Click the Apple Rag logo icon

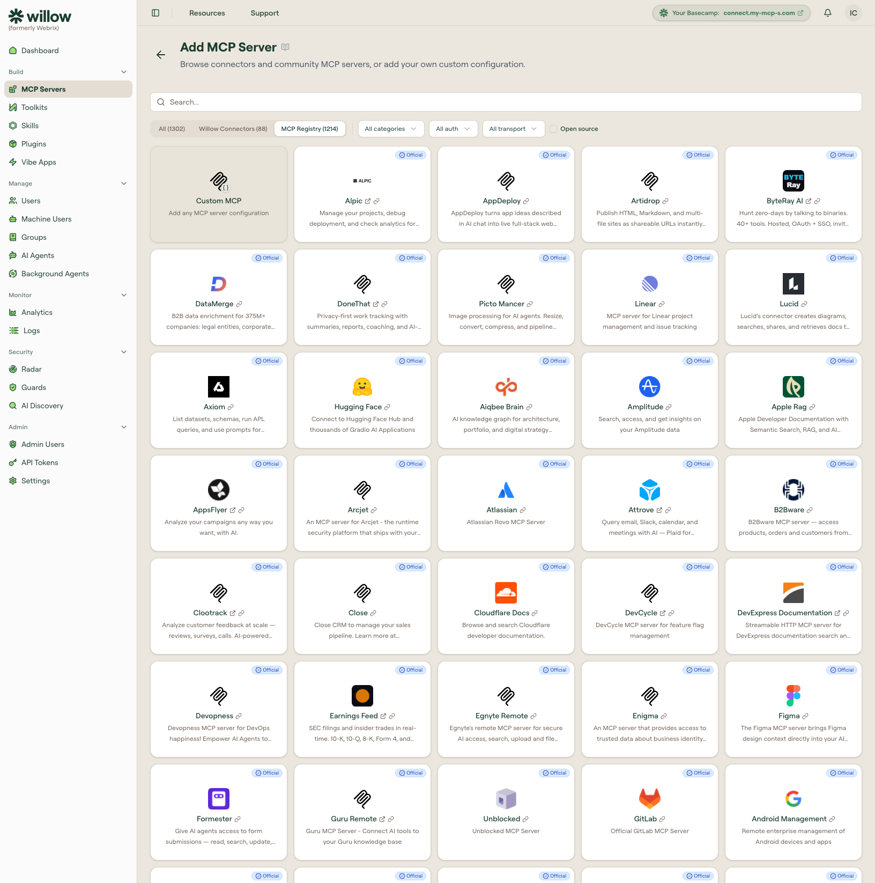(794, 387)
